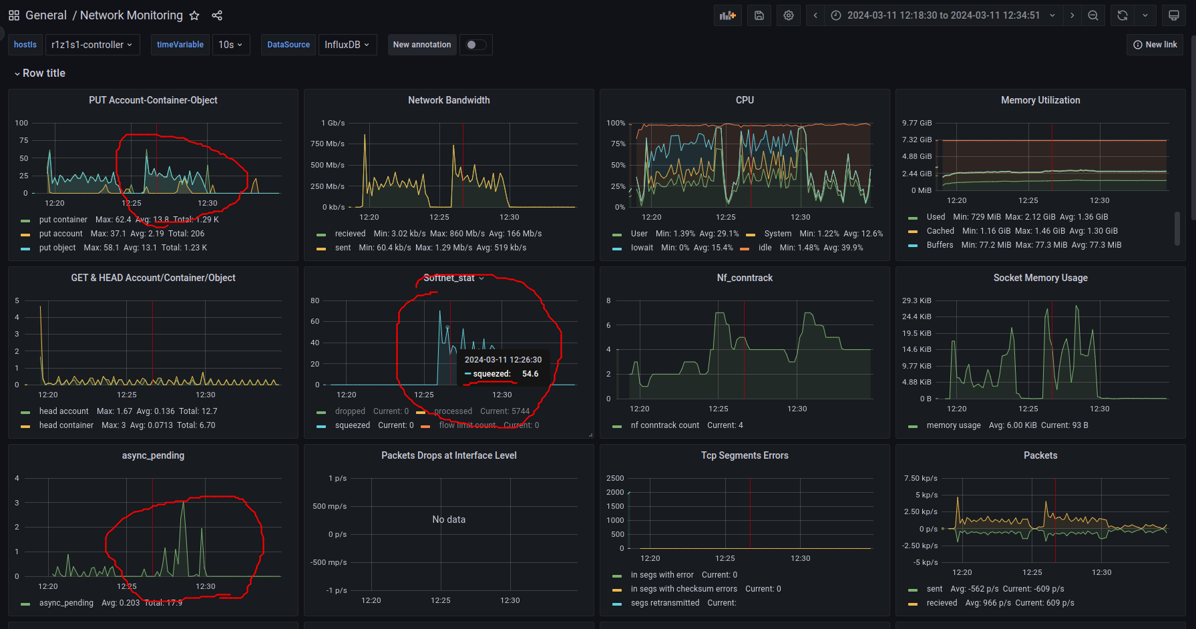
Task: Toggle the New annotation switch
Action: pyautogui.click(x=475, y=45)
